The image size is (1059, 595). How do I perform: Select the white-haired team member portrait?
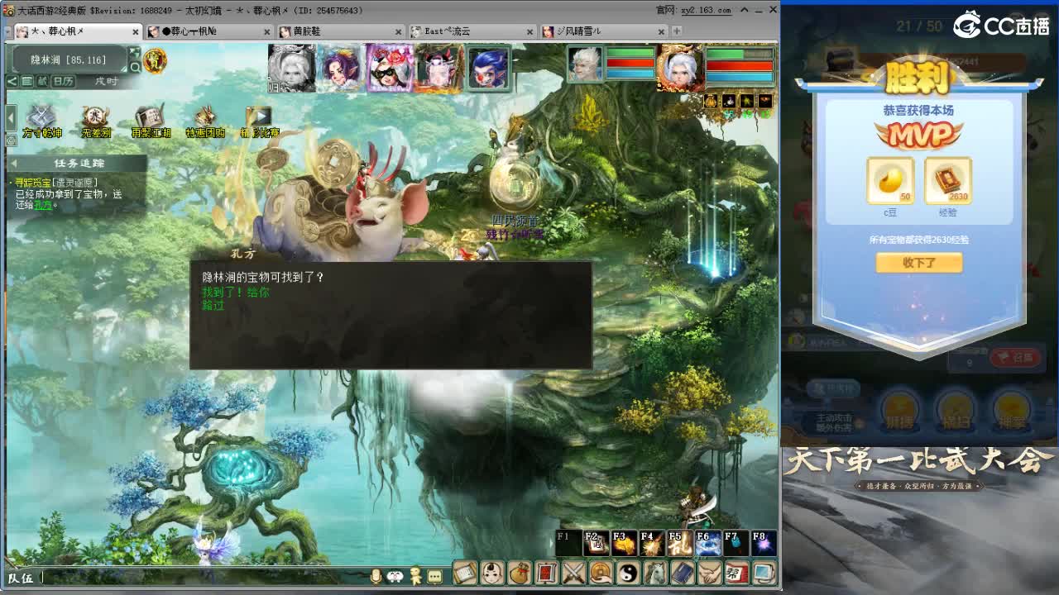point(291,68)
